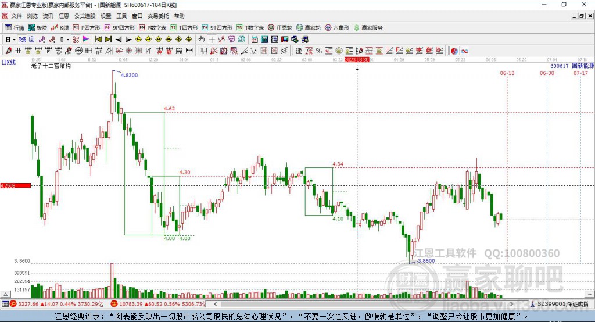Open the 六角形 hexagon tool

[337, 28]
